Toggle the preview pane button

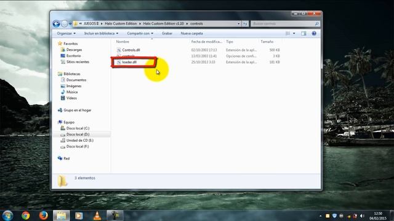pos(304,33)
